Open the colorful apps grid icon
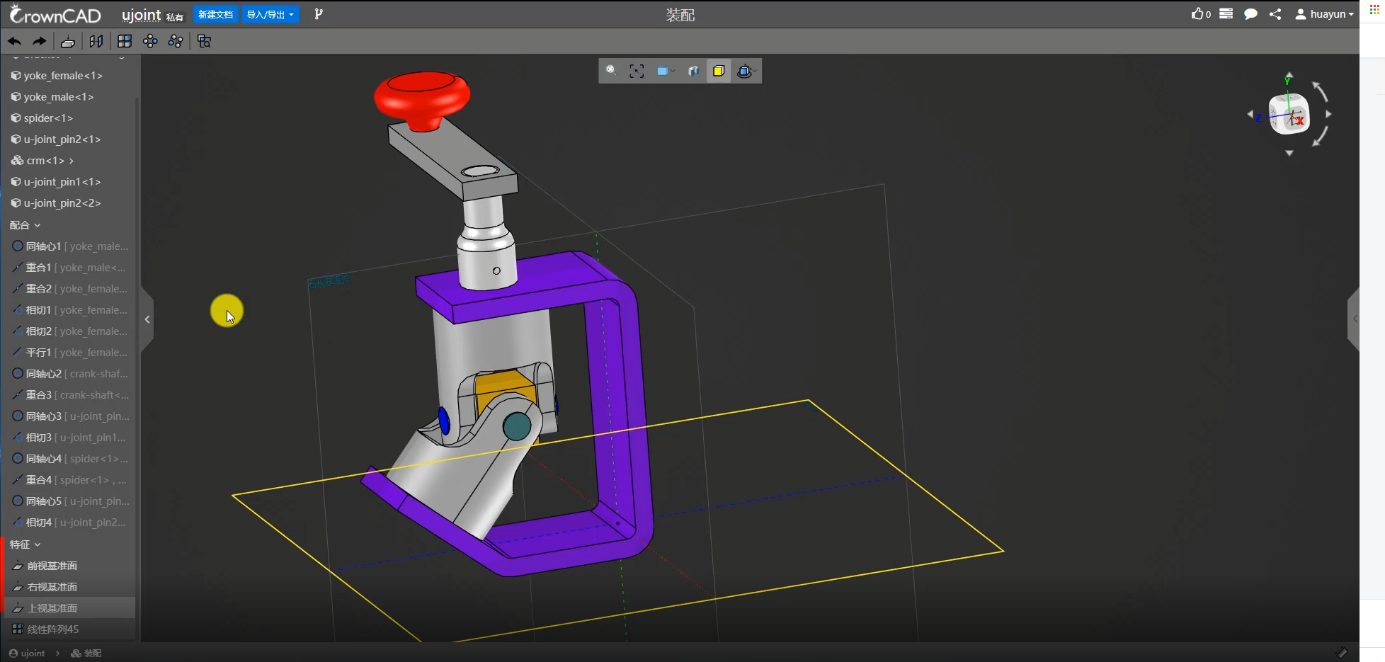1385x662 pixels. click(x=1374, y=11)
